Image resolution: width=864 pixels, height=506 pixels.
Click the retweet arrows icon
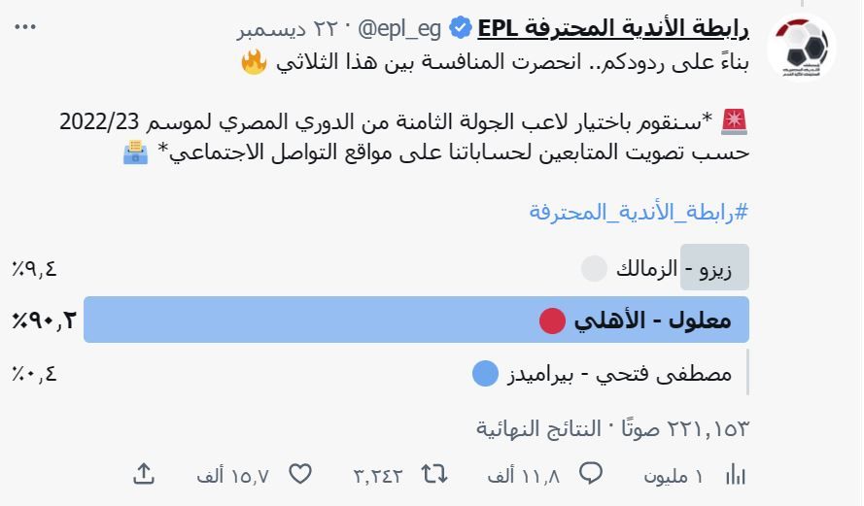[433, 474]
